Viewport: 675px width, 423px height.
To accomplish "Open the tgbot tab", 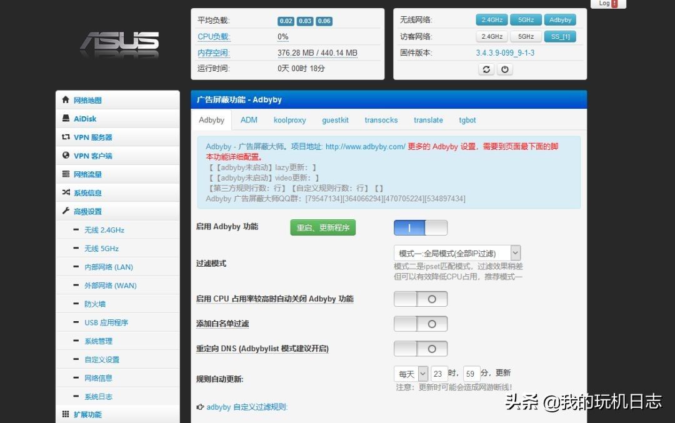I will click(x=467, y=120).
